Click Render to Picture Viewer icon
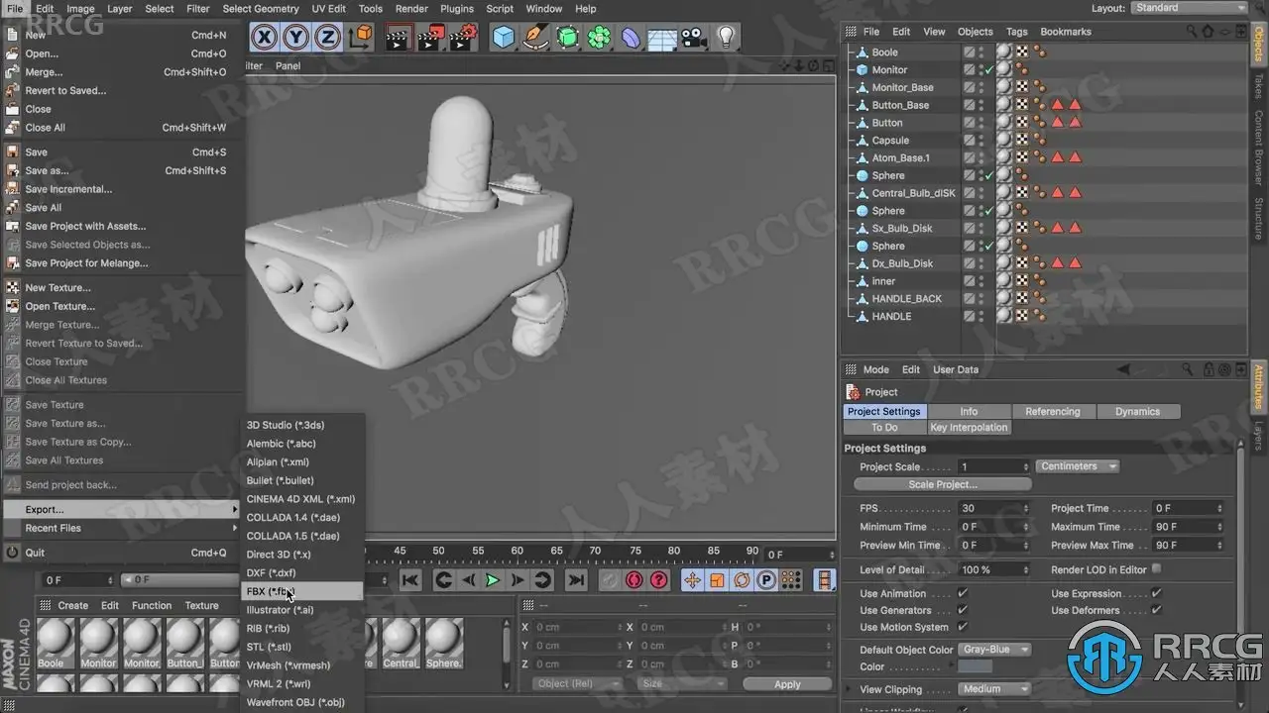Image resolution: width=1269 pixels, height=713 pixels. point(431,38)
